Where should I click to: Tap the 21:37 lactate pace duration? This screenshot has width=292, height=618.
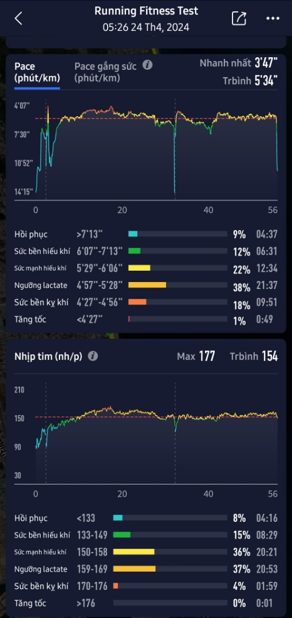[266, 286]
